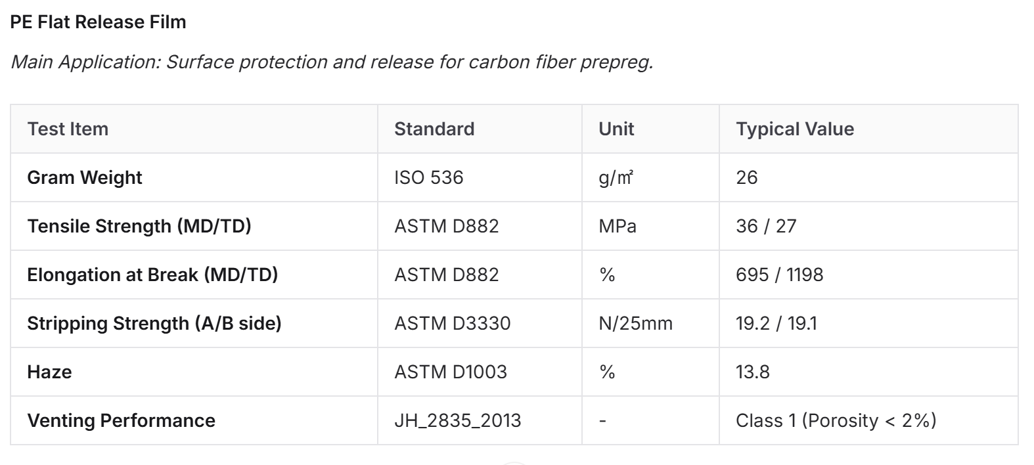Click the Class 1 (Porosity < 2%) value
This screenshot has width=1034, height=465.
click(x=836, y=420)
